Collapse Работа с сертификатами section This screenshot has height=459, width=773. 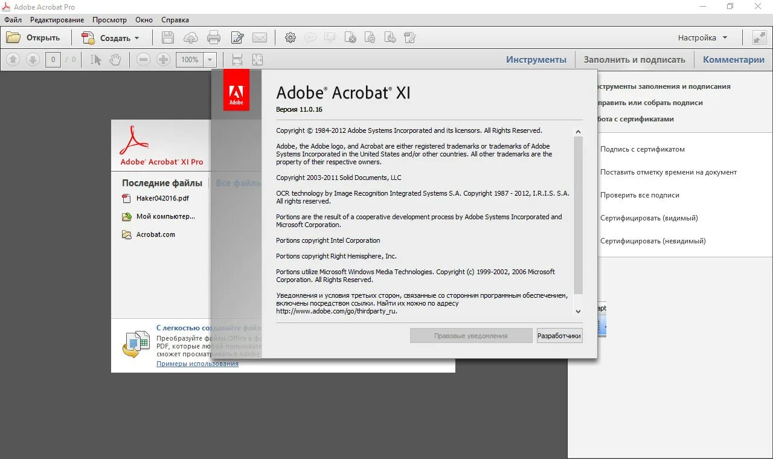coord(635,119)
